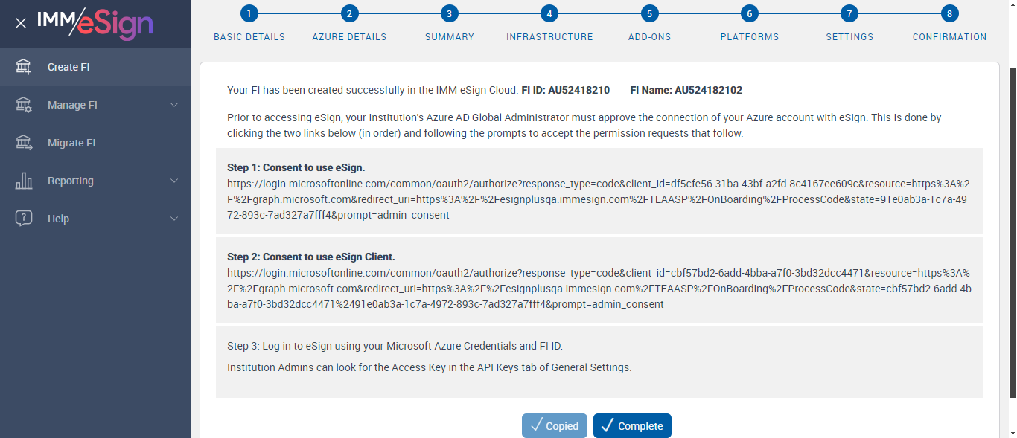Viewport: 1017px width, 438px height.
Task: Click the 'Step 2: Consent to use eSign Client.' heading
Action: (311, 257)
